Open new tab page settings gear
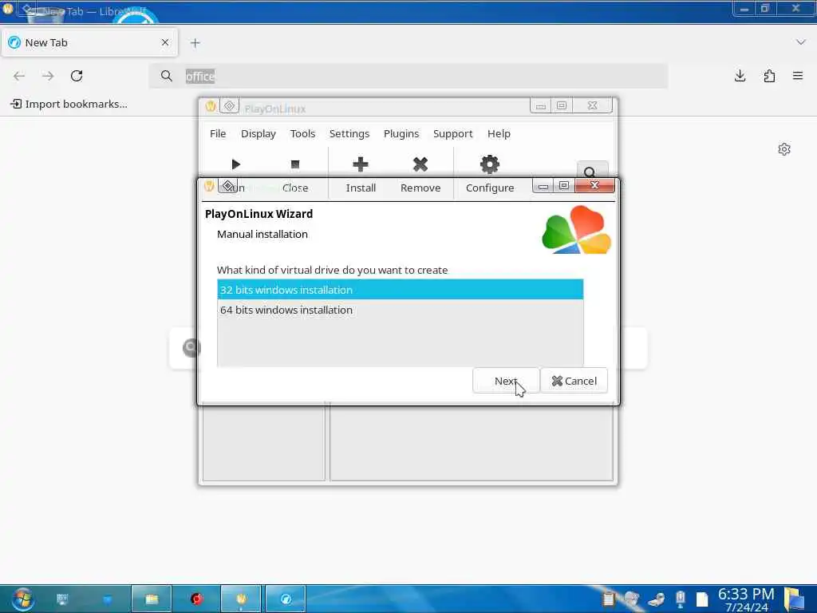Image resolution: width=817 pixels, height=613 pixels. [x=784, y=149]
